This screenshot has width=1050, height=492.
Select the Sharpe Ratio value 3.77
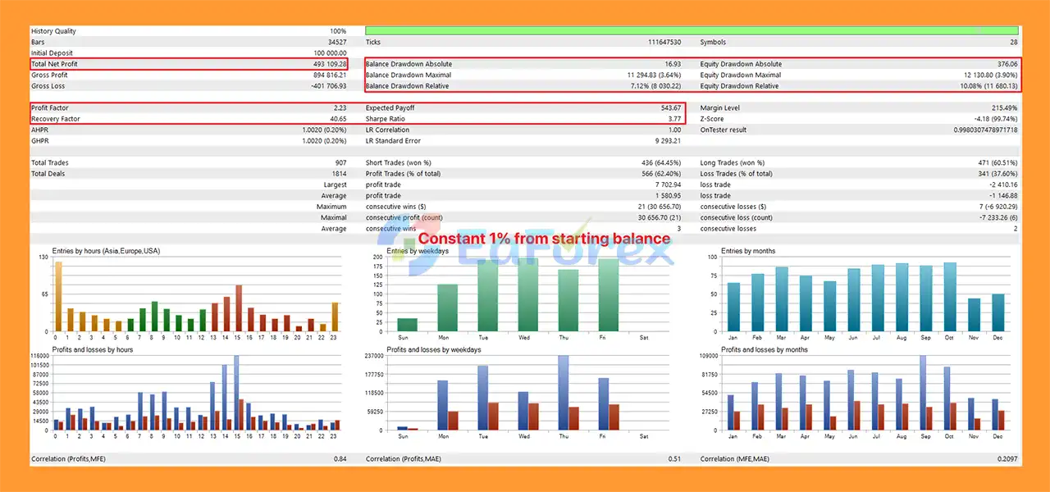[x=671, y=119]
